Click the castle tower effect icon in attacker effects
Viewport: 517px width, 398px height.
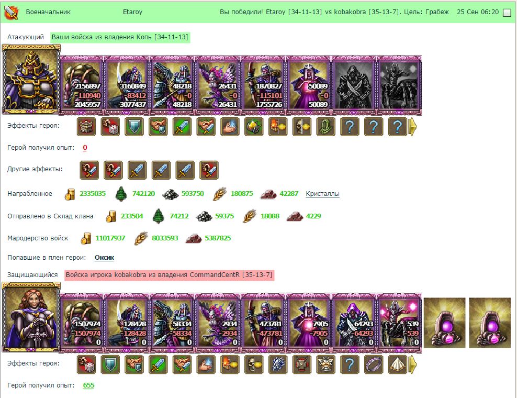pyautogui.click(x=86, y=126)
